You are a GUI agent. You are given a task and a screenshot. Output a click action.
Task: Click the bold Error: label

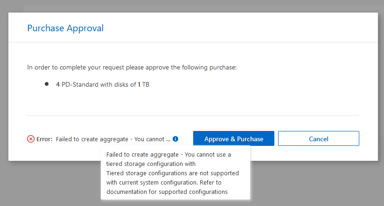(x=44, y=139)
